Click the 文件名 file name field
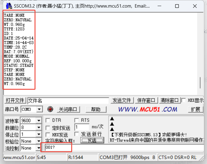The width and height of the screenshot is (207, 164). click(68, 101)
